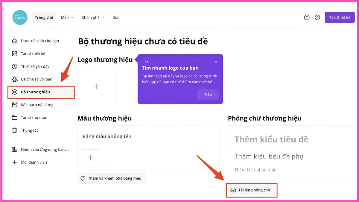Viewport: 359px width, 202px height.
Task: Click the Tạo thiết kế button
Action: (x=340, y=17)
